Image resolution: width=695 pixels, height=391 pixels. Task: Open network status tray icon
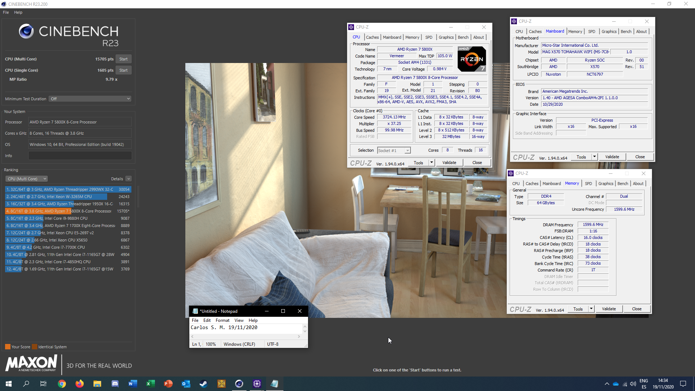pos(625,384)
